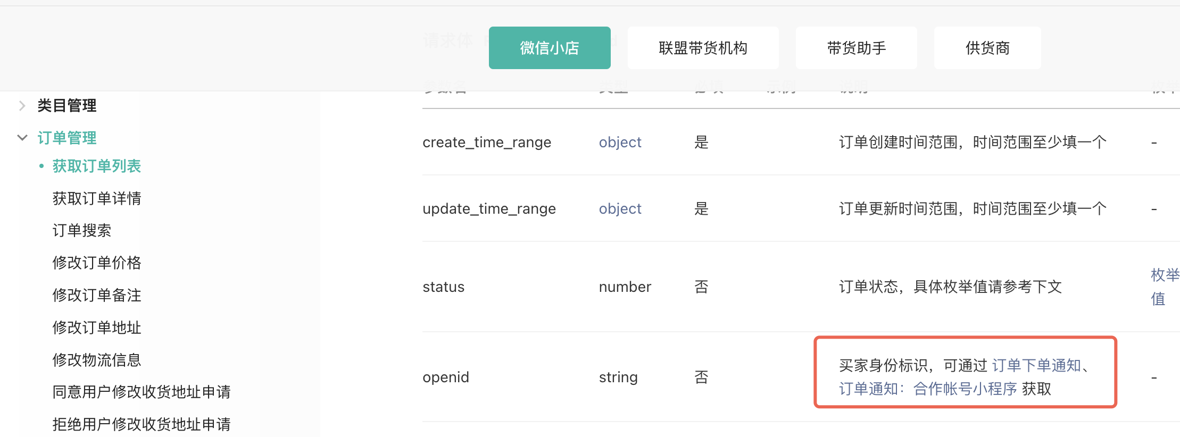Go to 修改订单地址 page

(97, 327)
